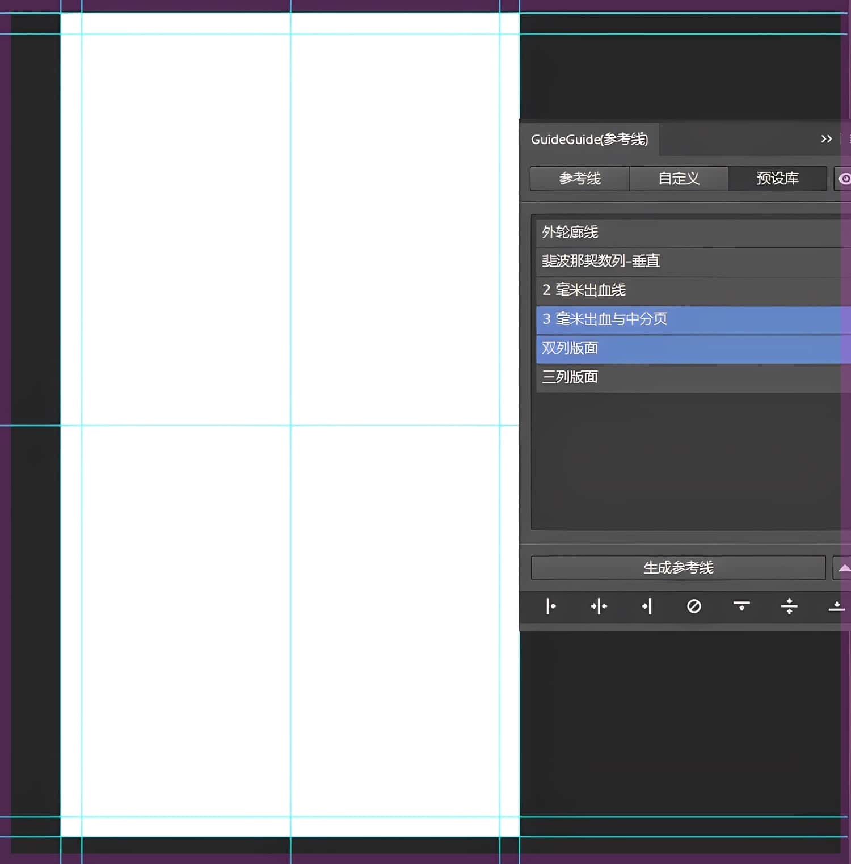This screenshot has width=851, height=864.
Task: Select the 3 毫米出血与中分页 preset
Action: point(693,319)
